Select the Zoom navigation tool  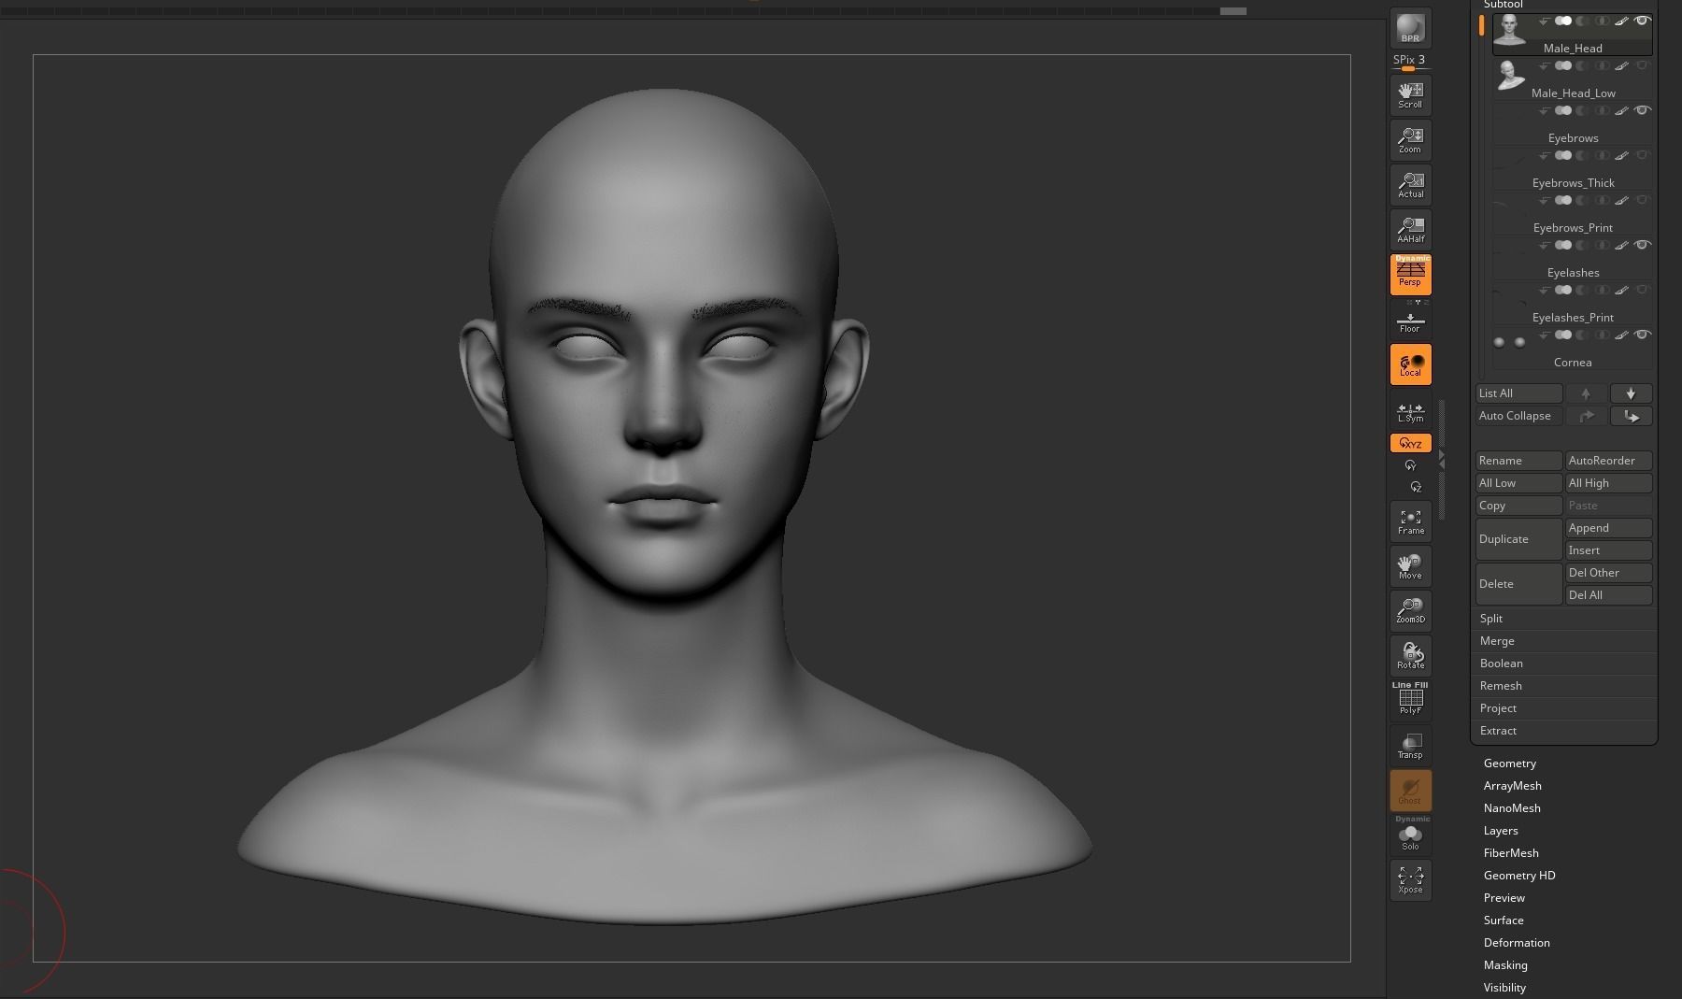[x=1410, y=140]
